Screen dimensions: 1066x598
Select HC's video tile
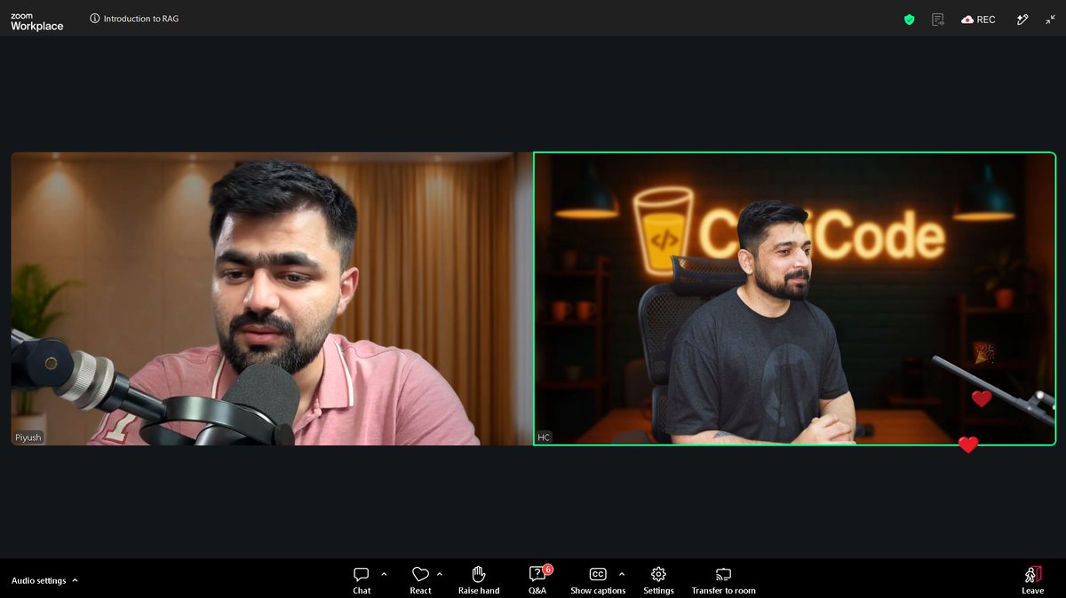pyautogui.click(x=794, y=299)
